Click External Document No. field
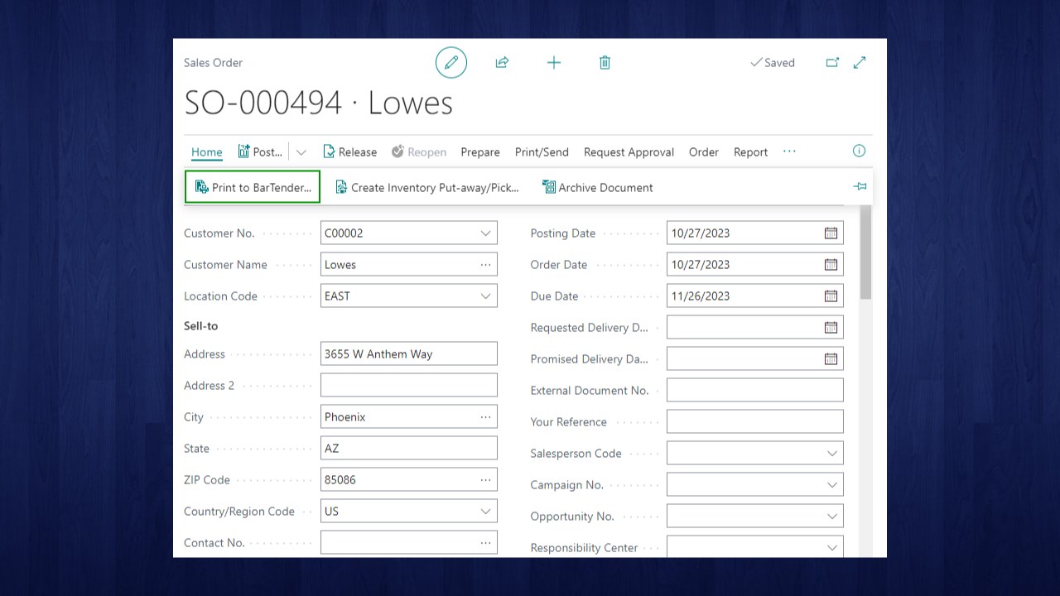Viewport: 1060px width, 596px height. pyautogui.click(x=755, y=391)
